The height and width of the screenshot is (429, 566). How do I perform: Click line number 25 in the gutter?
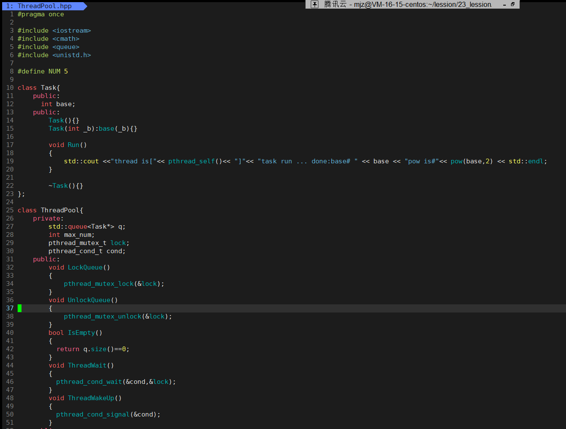point(10,210)
